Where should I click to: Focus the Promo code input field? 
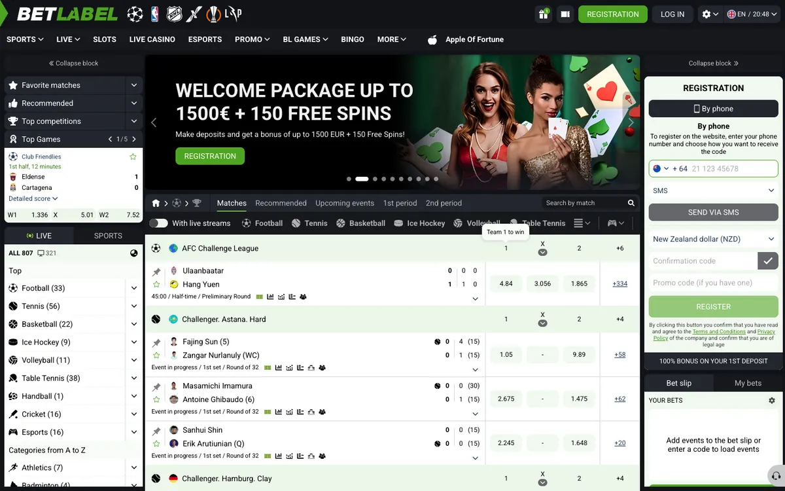click(713, 283)
